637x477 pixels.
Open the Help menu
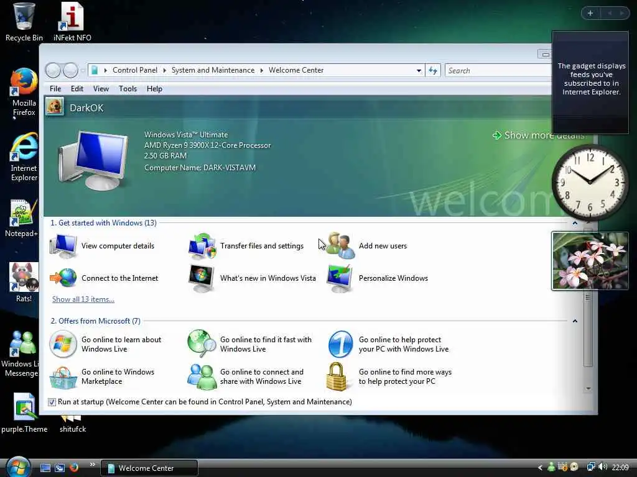coord(154,89)
